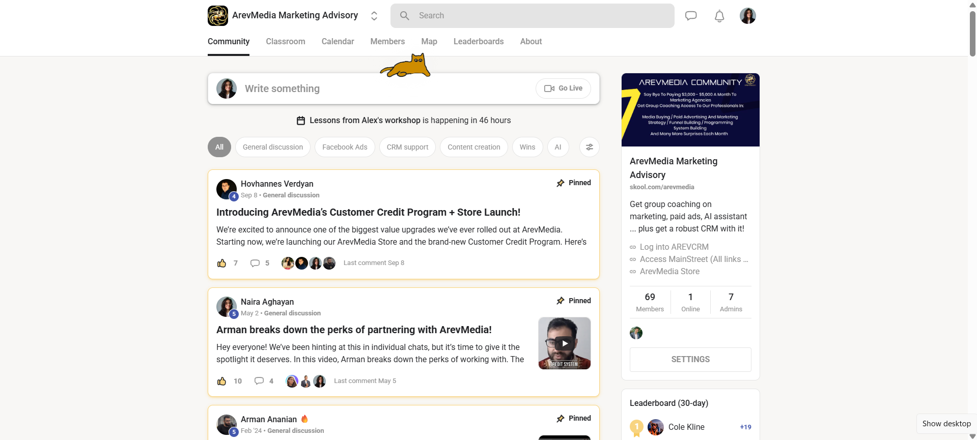Click the Show desktop button
Image resolution: width=977 pixels, height=440 pixels.
pos(946,424)
